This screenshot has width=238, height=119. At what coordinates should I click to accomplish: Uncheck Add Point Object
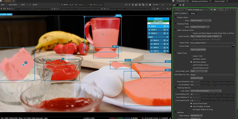(x=191, y=62)
